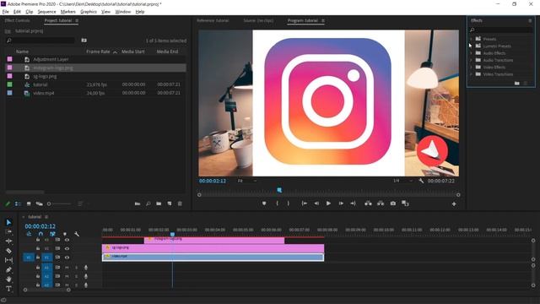The image size is (540, 304).
Task: Switch Project panel to List View
Action: tap(18, 204)
